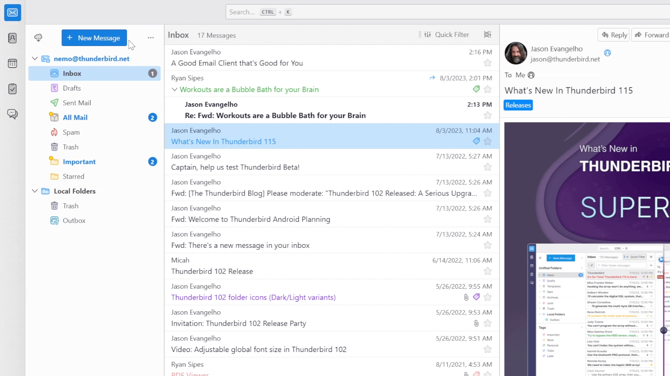This screenshot has height=376, width=670.
Task: Open the Calendar space
Action: [x=13, y=63]
